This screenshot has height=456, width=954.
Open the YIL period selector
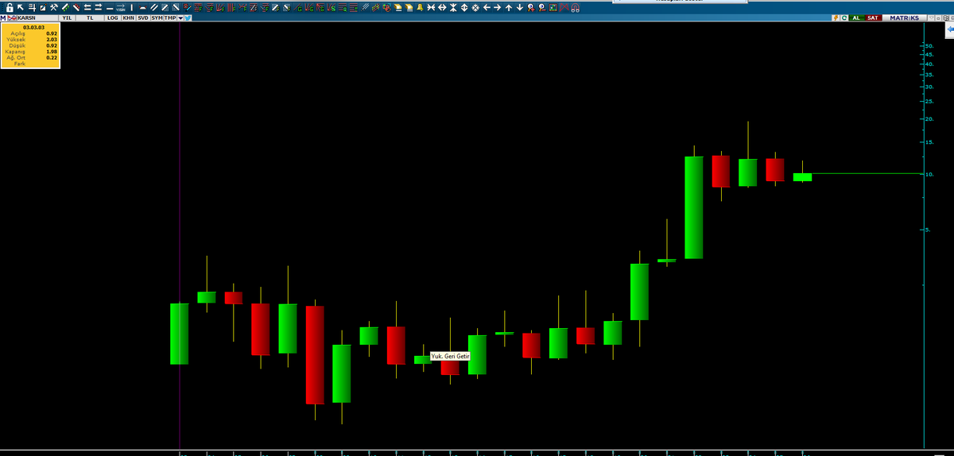click(67, 17)
